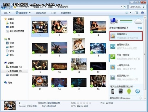Set rating with the fifth star

point(90,103)
